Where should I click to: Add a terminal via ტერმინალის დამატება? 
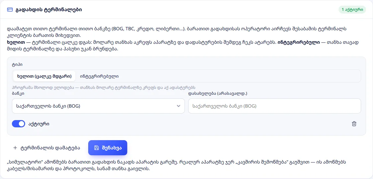47,148
